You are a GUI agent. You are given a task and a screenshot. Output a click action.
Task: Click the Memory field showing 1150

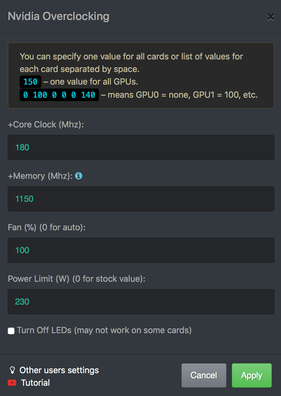141,199
